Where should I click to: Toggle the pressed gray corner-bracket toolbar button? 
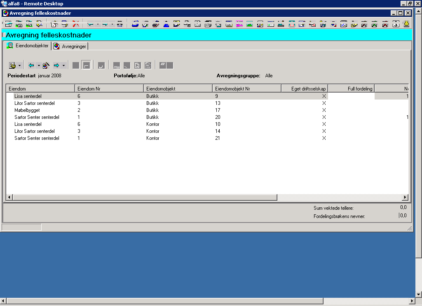click(x=86, y=65)
